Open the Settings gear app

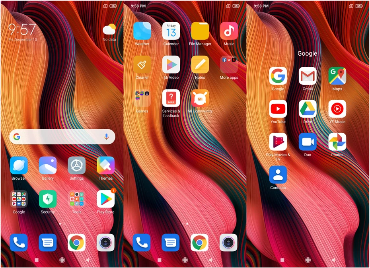[77, 165]
